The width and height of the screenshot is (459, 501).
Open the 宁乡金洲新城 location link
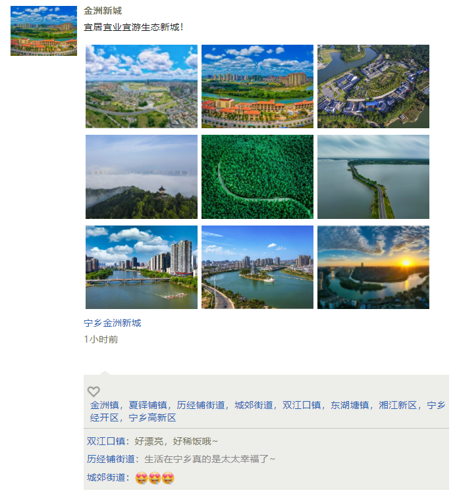click(x=113, y=323)
